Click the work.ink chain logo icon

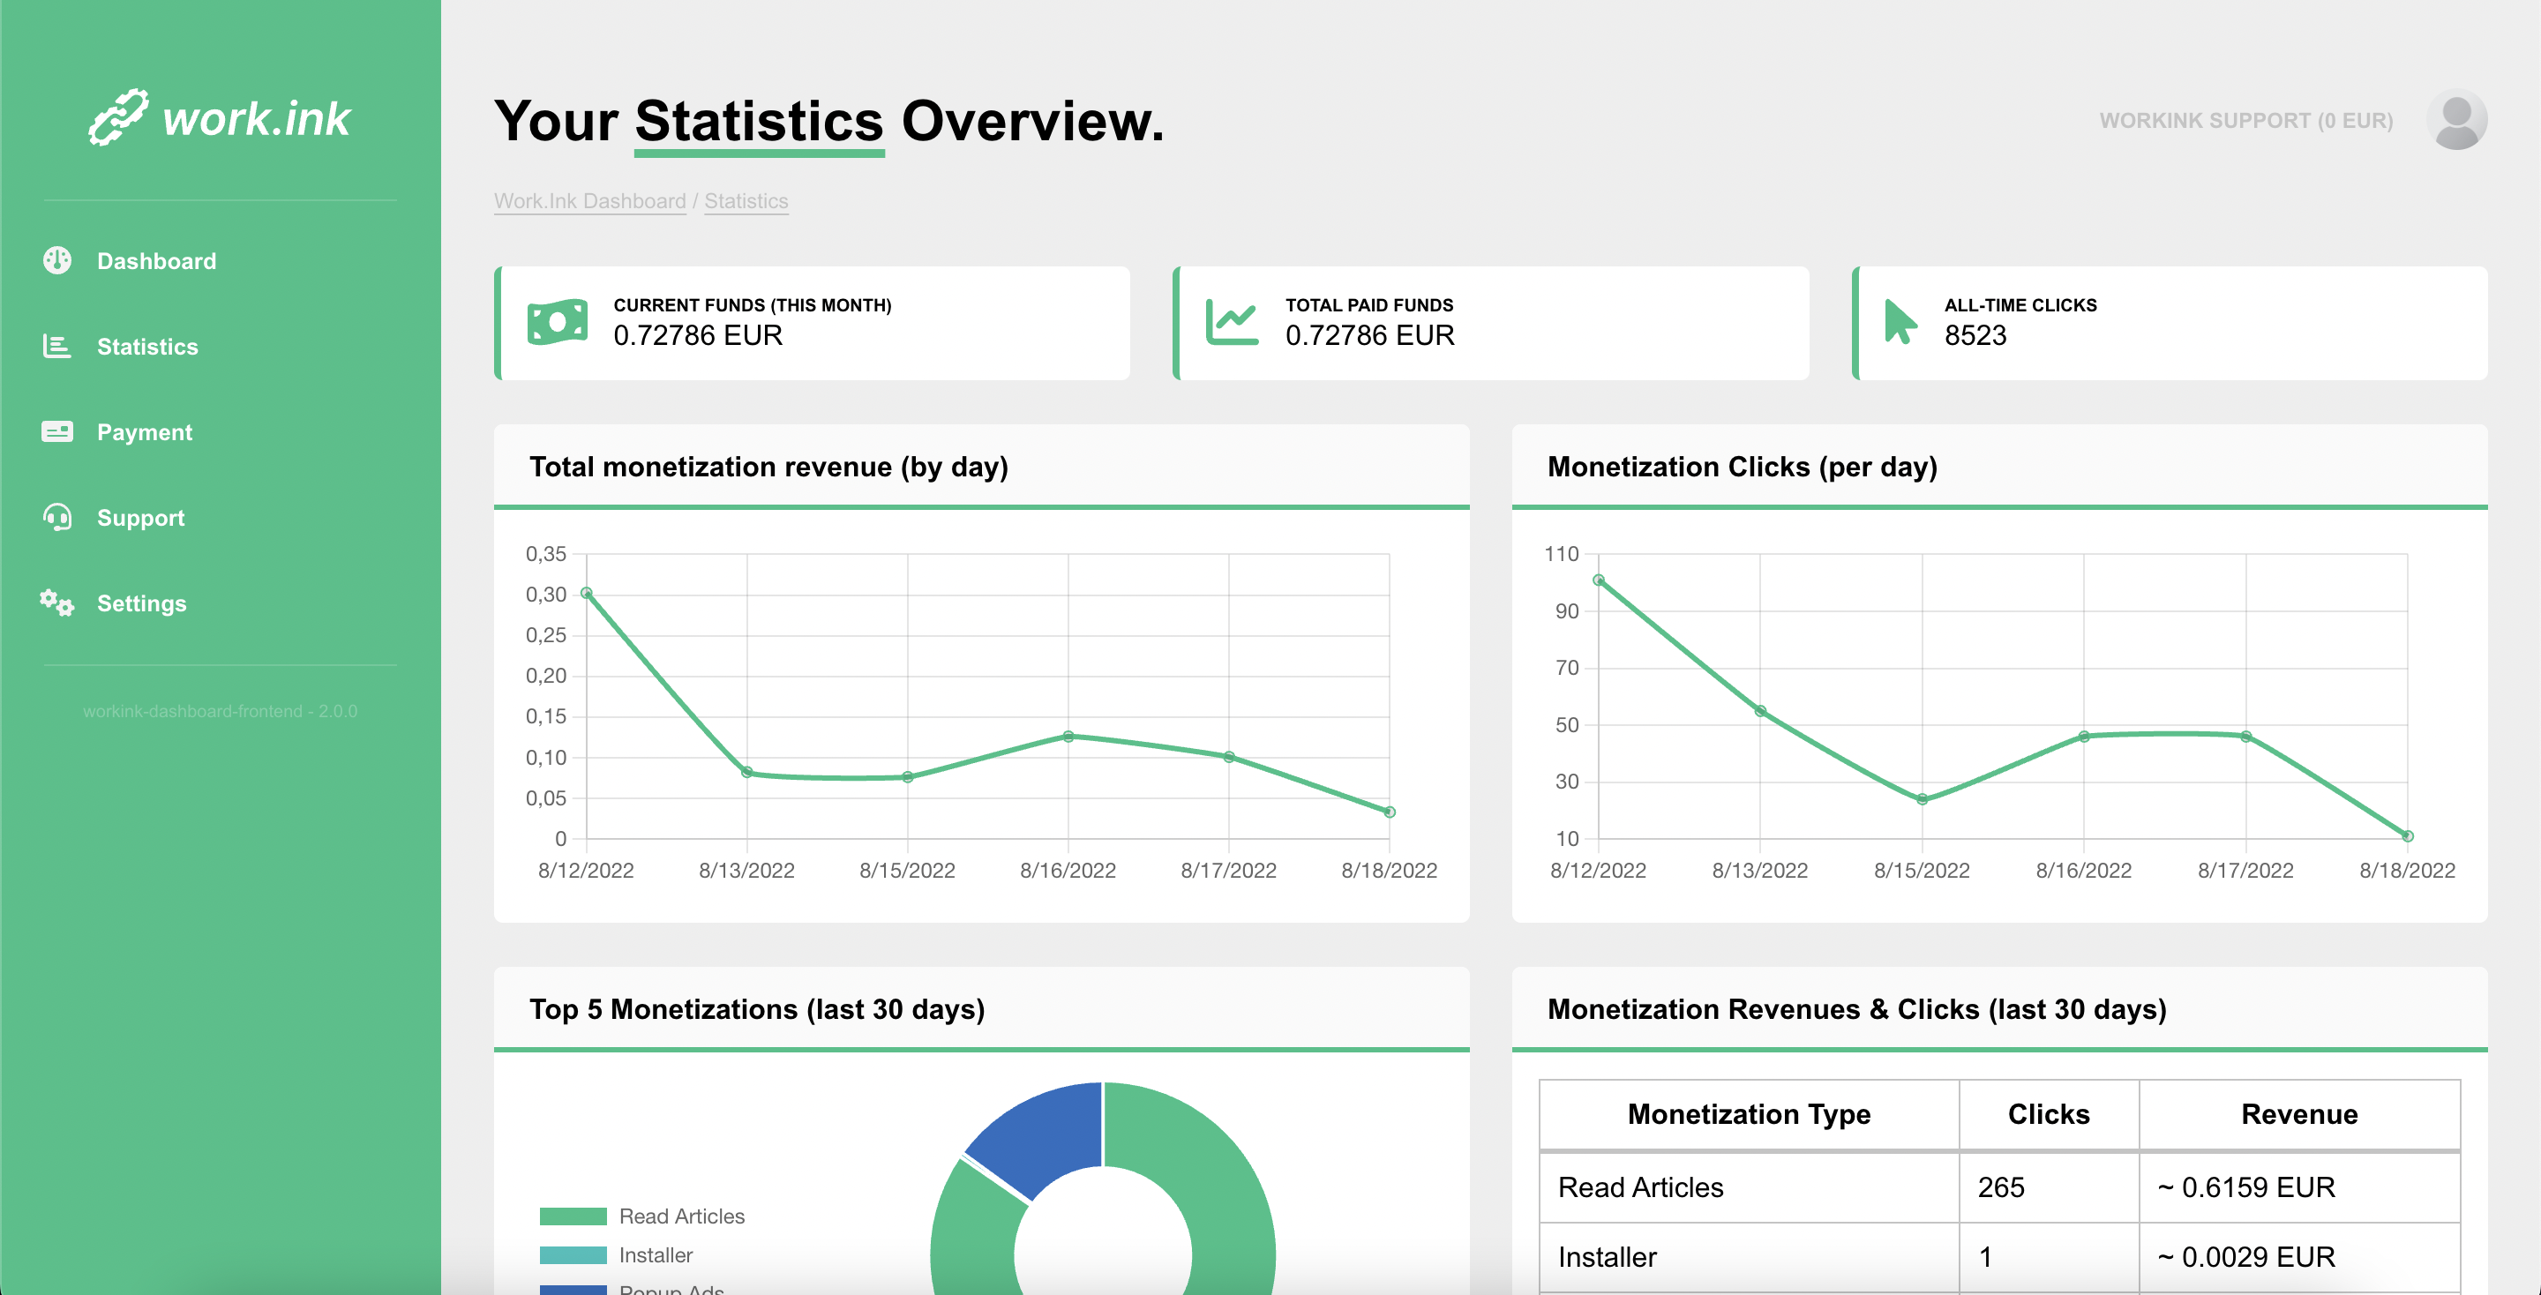(118, 117)
